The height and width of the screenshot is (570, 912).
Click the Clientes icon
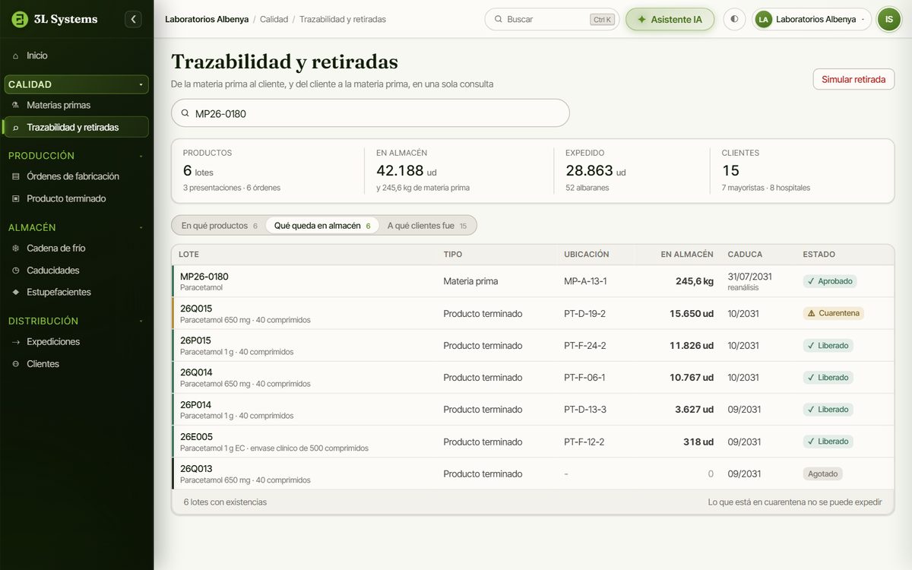pos(15,364)
